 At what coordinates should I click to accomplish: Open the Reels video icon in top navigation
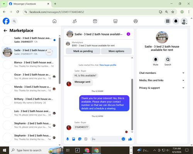(95, 21)
